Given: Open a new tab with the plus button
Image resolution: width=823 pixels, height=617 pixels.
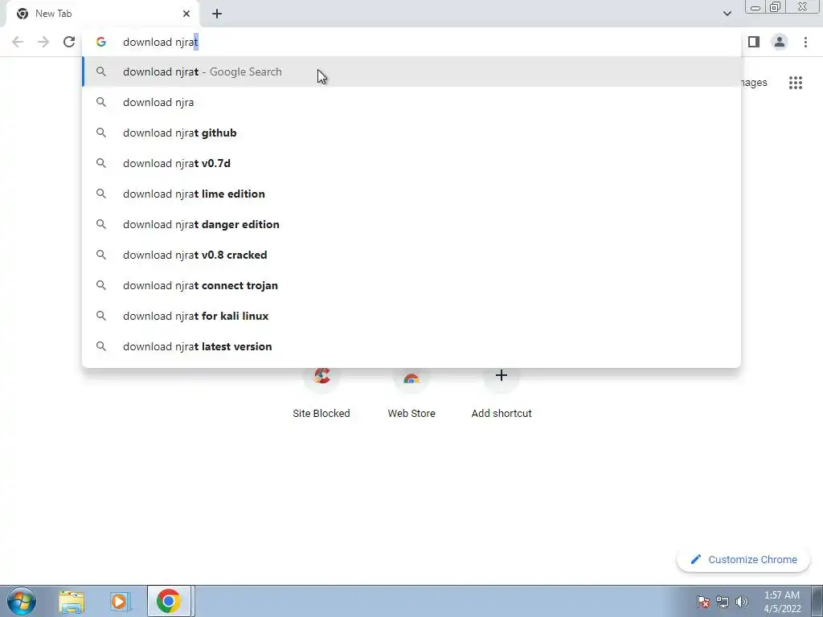Looking at the screenshot, I should tap(217, 14).
